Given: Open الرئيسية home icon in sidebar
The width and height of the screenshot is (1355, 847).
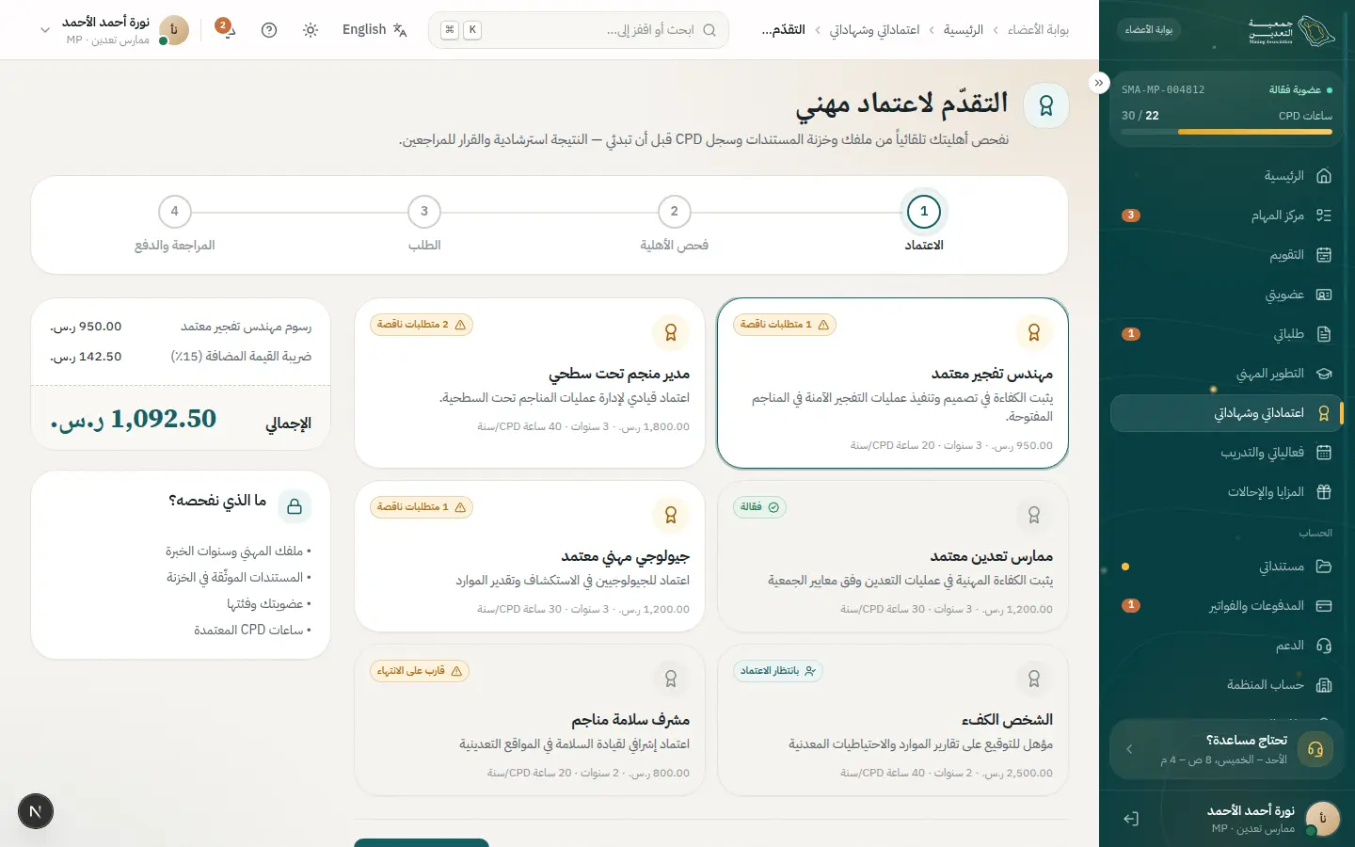Looking at the screenshot, I should 1324,176.
